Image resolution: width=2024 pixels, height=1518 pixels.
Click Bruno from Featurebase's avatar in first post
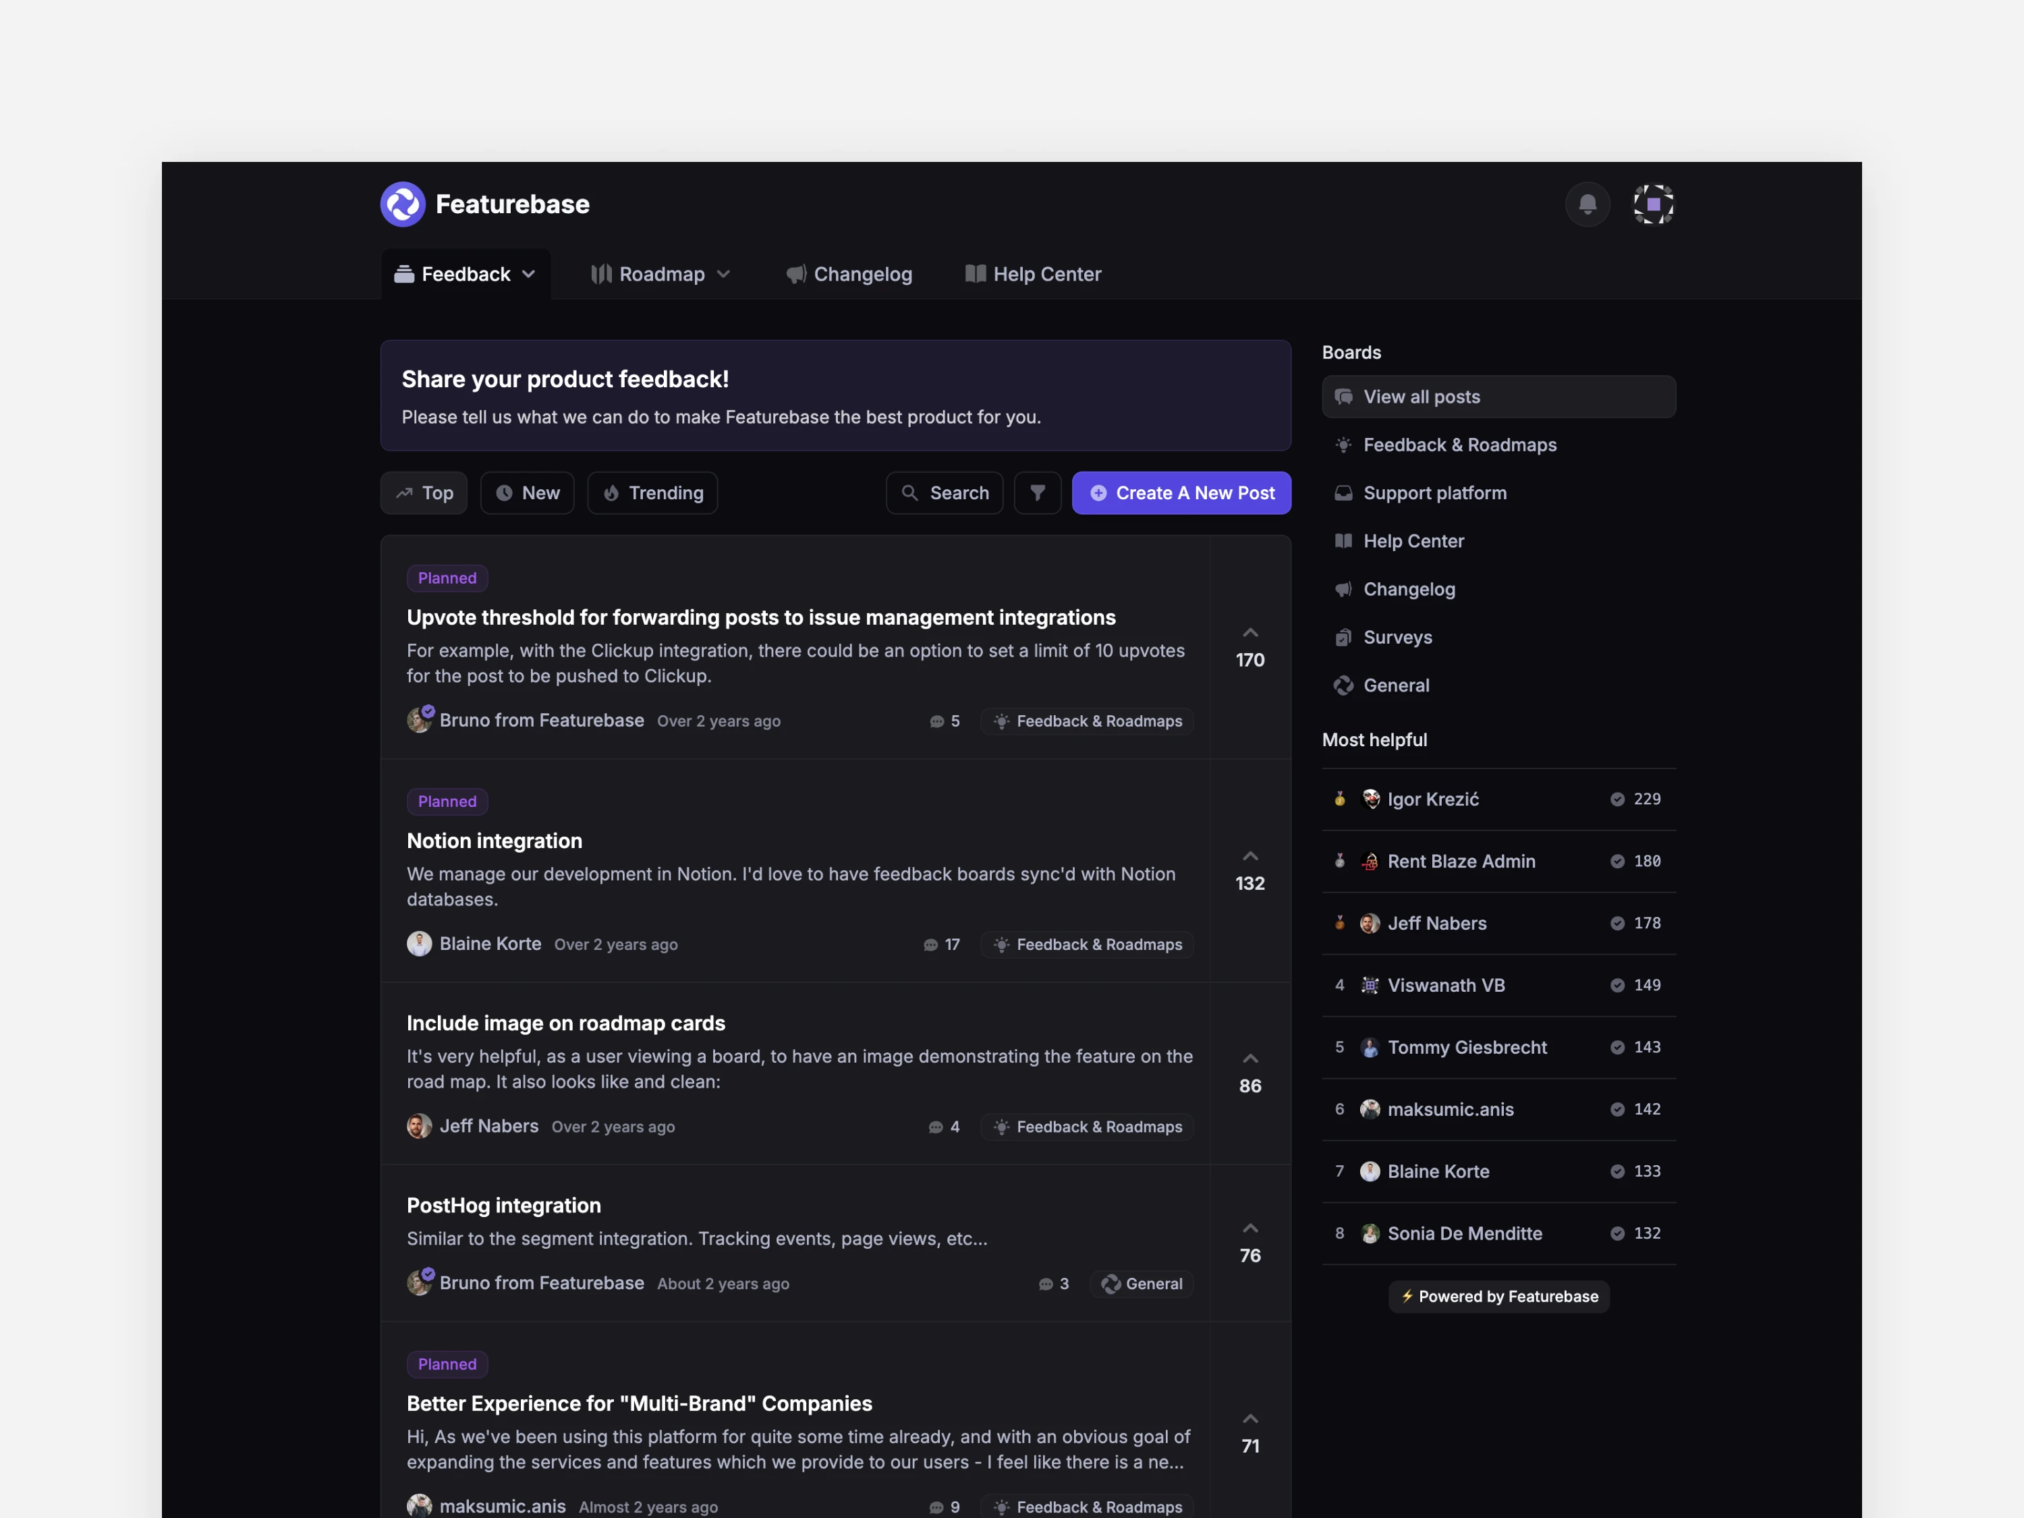click(419, 720)
